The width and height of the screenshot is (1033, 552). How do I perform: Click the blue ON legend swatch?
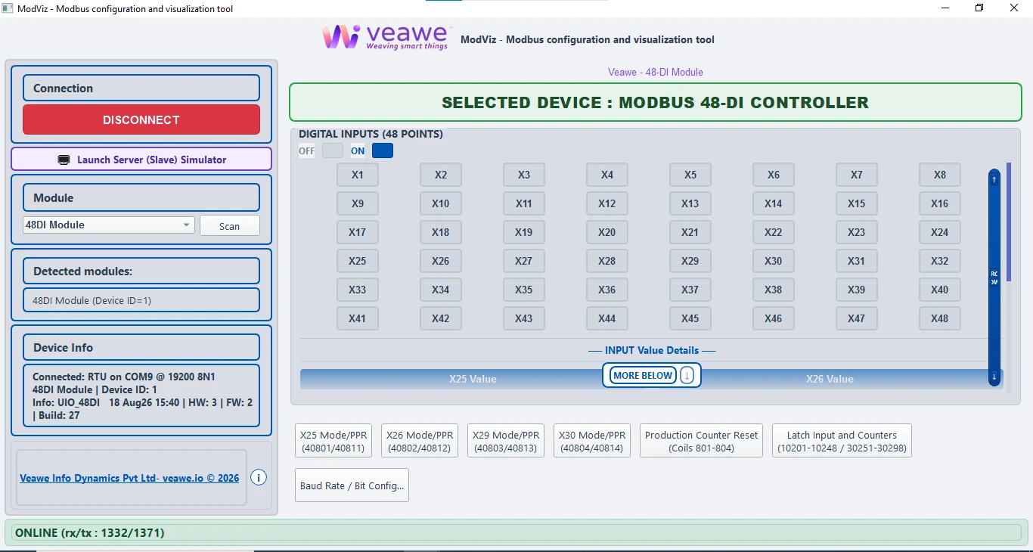[383, 150]
